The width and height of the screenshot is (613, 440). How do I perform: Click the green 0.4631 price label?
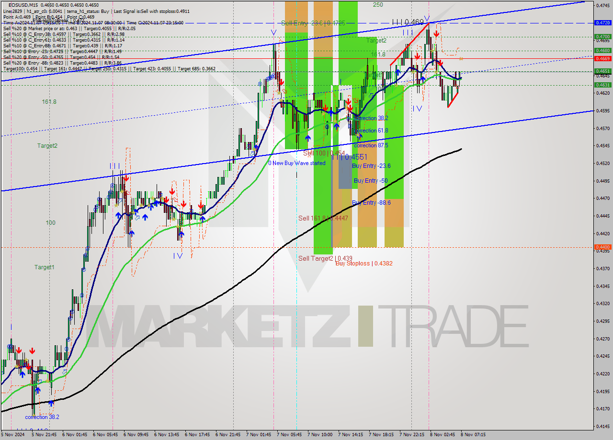pos(602,85)
